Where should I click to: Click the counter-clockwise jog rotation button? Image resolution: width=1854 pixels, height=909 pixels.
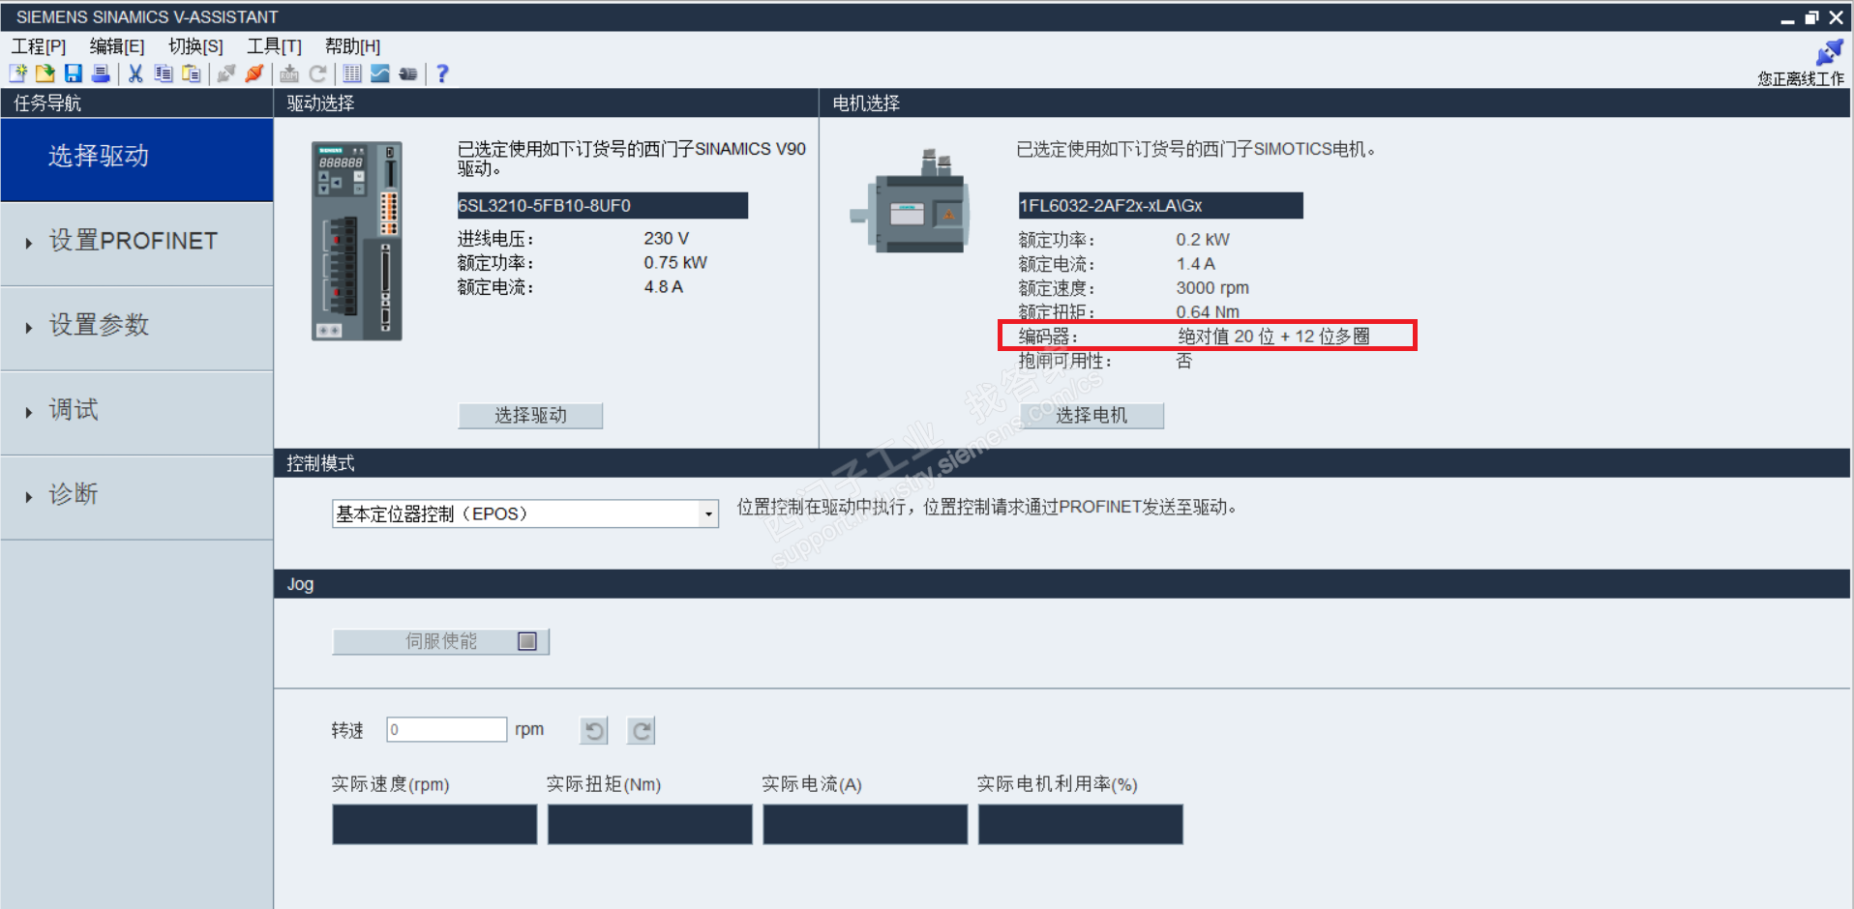(594, 731)
